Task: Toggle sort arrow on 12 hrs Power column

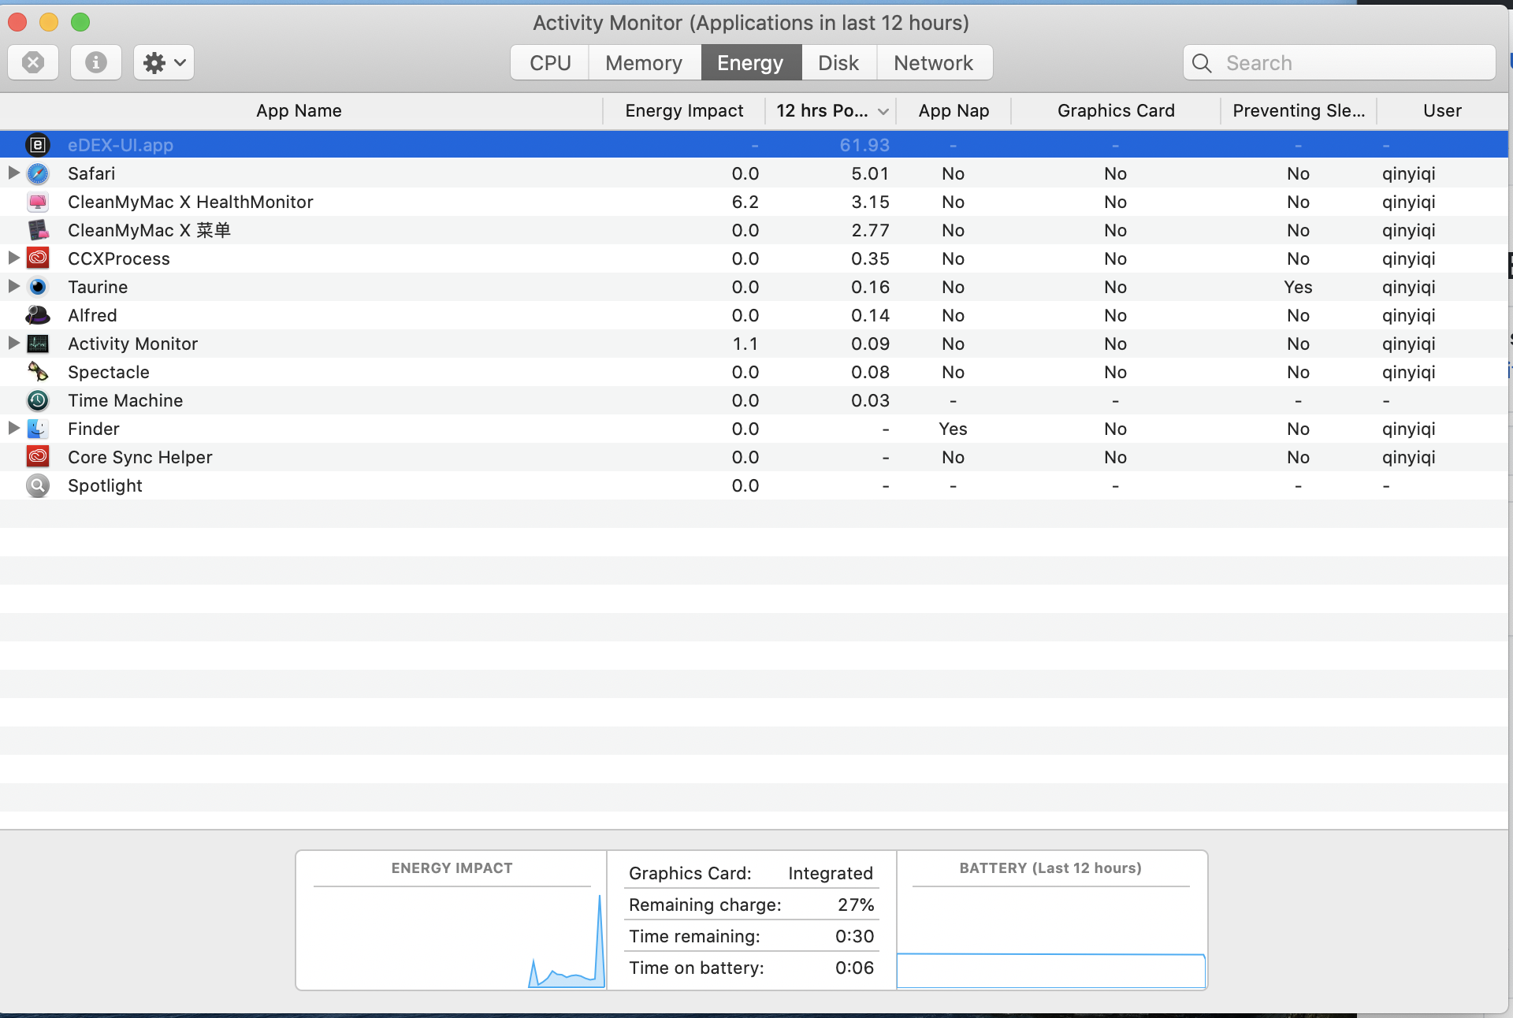Action: coord(883,111)
